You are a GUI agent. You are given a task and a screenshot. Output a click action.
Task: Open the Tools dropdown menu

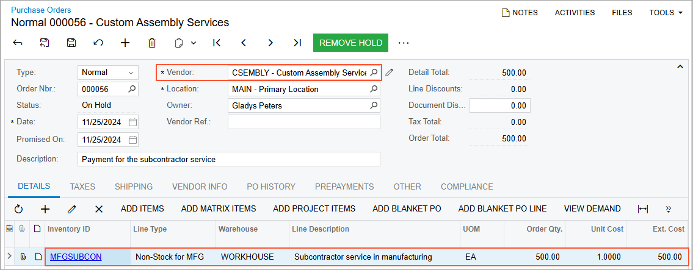pyautogui.click(x=666, y=12)
